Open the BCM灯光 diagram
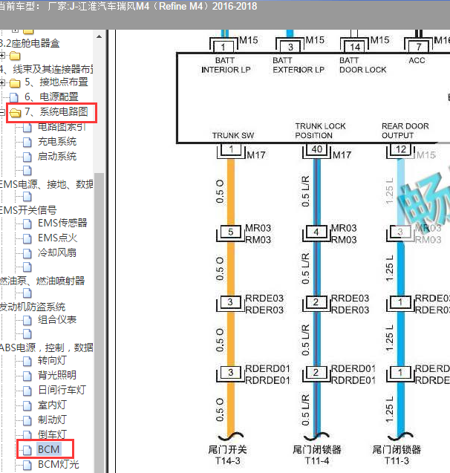Viewport: 450px width, 473px height. 59,464
